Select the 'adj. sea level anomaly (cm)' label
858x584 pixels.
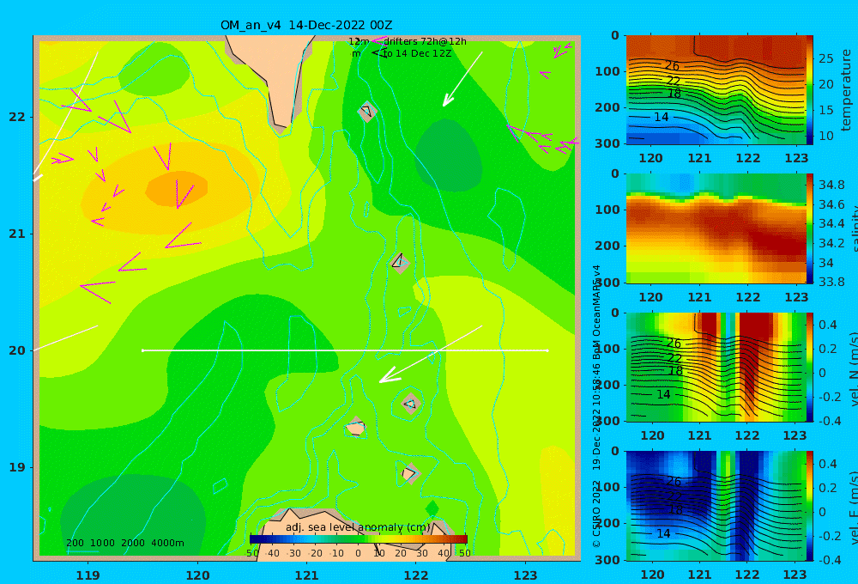(x=358, y=527)
